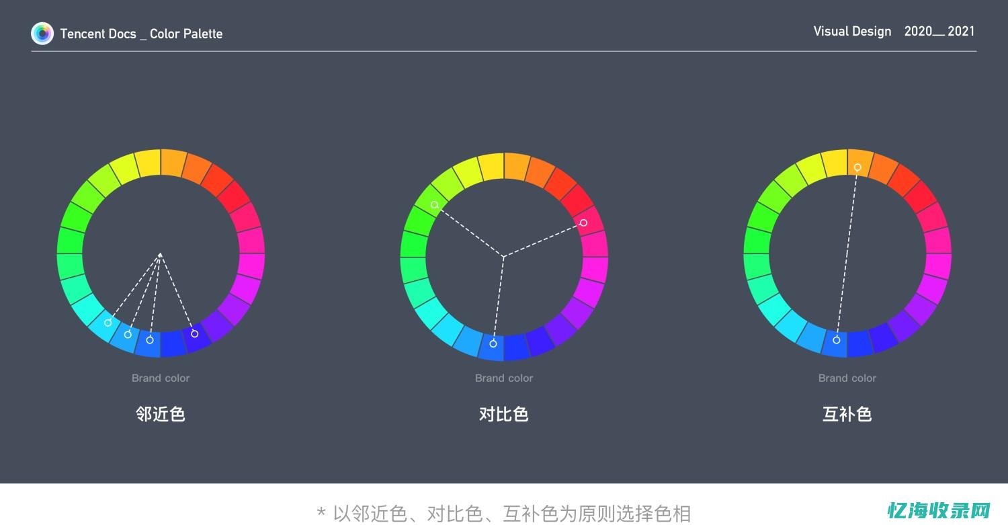Screen dimensions: 1008x525
Task: Click the 邻近色 heading
Action: (x=161, y=414)
